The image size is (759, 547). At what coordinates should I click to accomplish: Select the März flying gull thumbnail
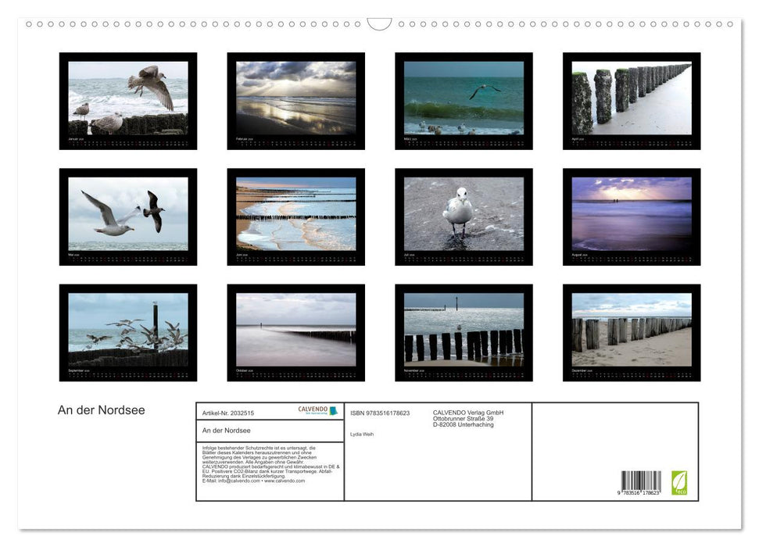pos(464,102)
